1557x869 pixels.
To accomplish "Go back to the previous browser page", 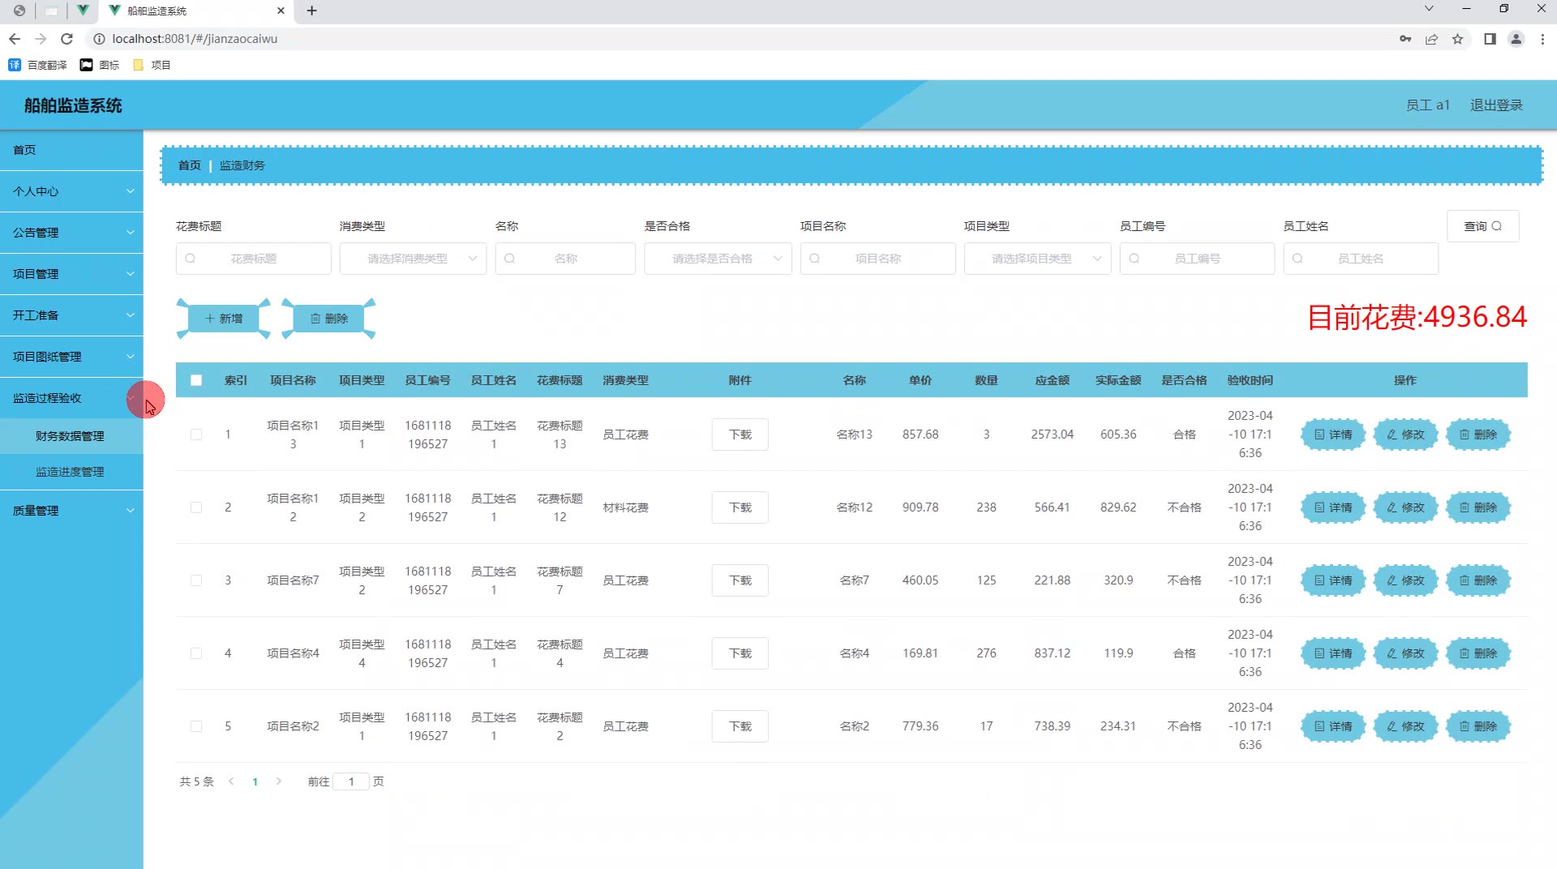I will click(15, 39).
